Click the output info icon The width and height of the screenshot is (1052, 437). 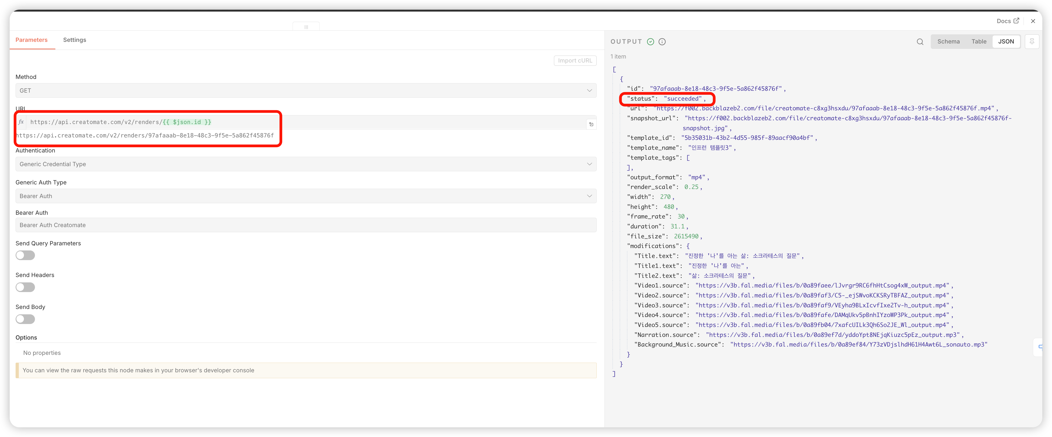[x=662, y=42]
